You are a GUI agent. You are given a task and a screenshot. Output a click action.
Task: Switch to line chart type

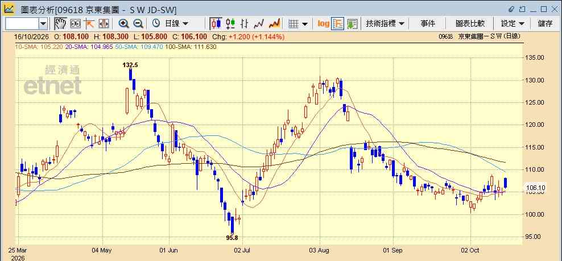point(259,24)
